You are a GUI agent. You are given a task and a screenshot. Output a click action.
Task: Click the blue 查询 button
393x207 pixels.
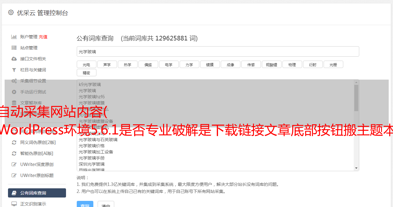(85, 205)
